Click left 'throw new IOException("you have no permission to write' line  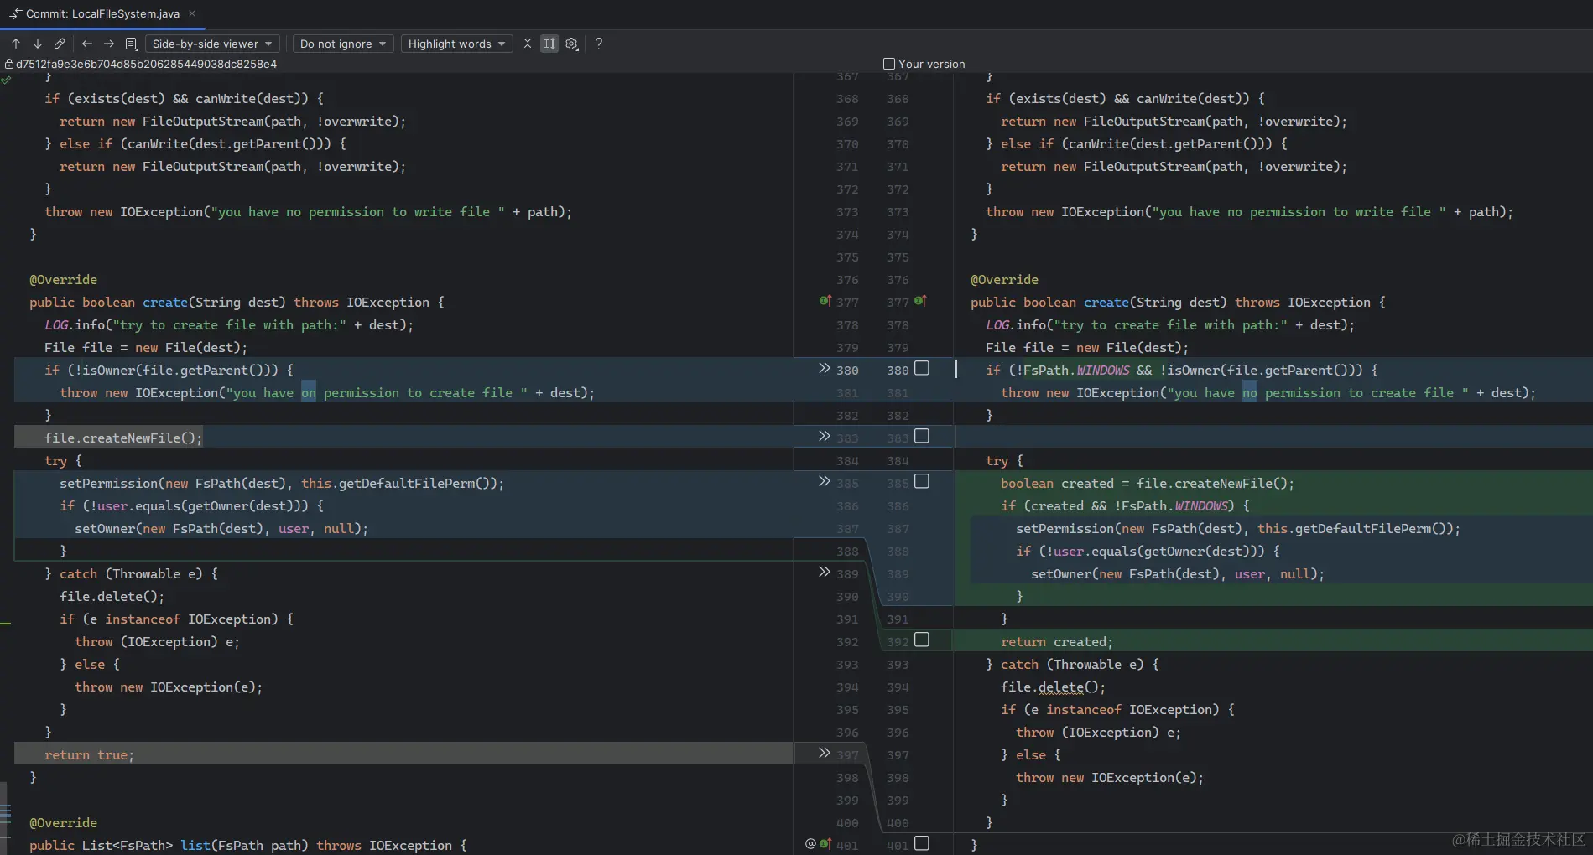[308, 211]
